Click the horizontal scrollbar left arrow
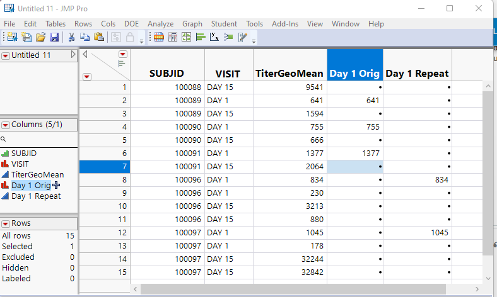The height and width of the screenshot is (297, 497). 136,289
